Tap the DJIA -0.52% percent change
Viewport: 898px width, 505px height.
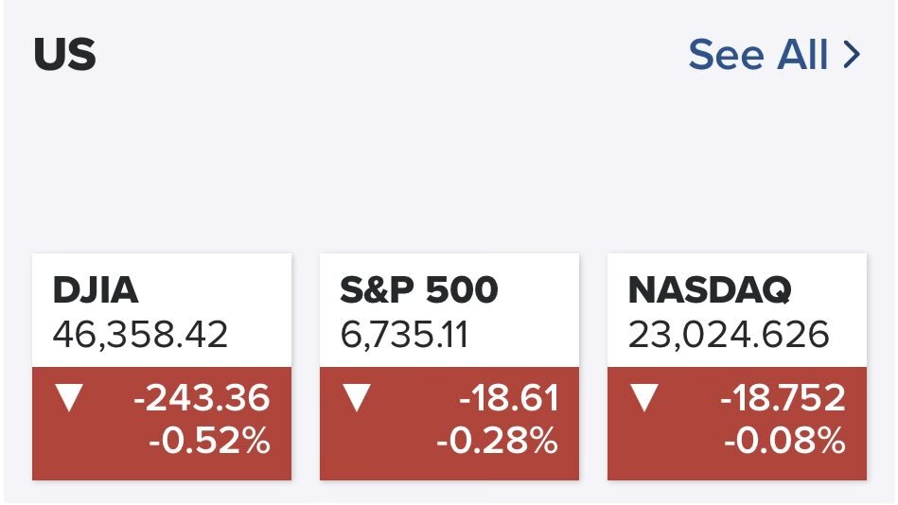coord(209,442)
